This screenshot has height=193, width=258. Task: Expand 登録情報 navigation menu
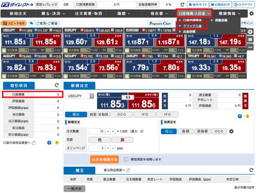point(229,13)
